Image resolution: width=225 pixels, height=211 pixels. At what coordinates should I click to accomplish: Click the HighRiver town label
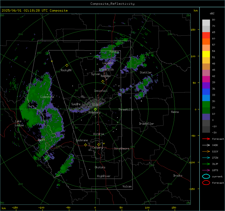(x=104, y=176)
